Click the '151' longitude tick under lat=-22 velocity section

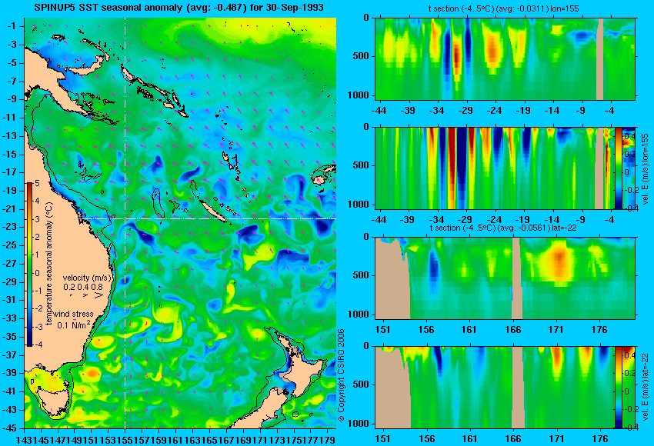(382, 438)
